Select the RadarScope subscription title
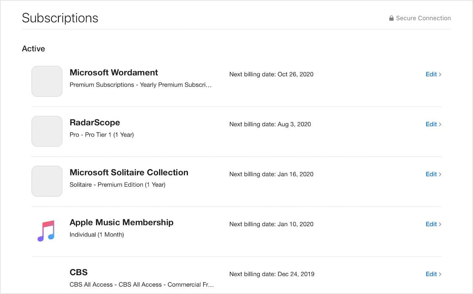This screenshot has height=294, width=473. 95,122
